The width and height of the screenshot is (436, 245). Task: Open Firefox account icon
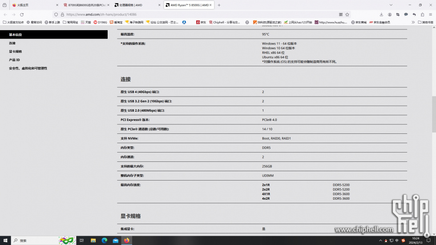tap(390, 14)
